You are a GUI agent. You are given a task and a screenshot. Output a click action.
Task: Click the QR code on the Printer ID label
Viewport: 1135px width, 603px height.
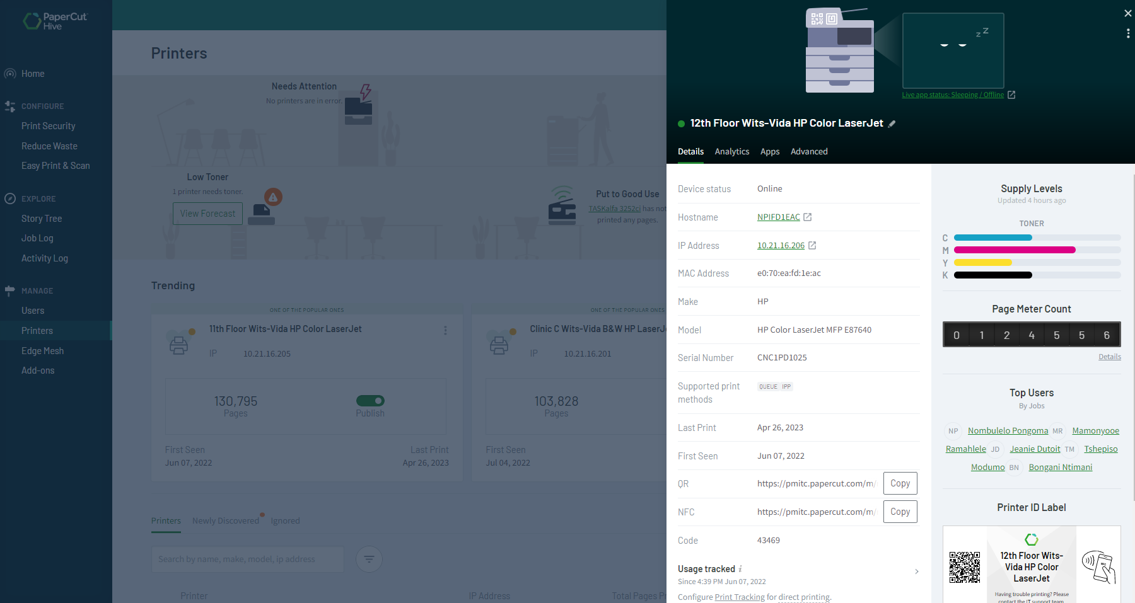pos(965,567)
